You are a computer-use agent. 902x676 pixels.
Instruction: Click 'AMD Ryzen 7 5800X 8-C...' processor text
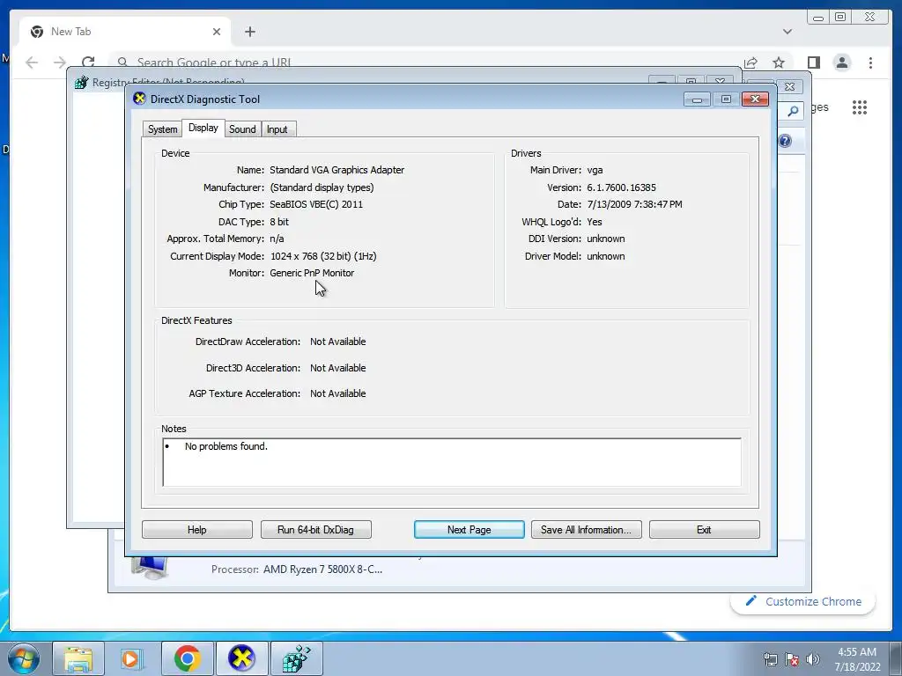coord(322,569)
